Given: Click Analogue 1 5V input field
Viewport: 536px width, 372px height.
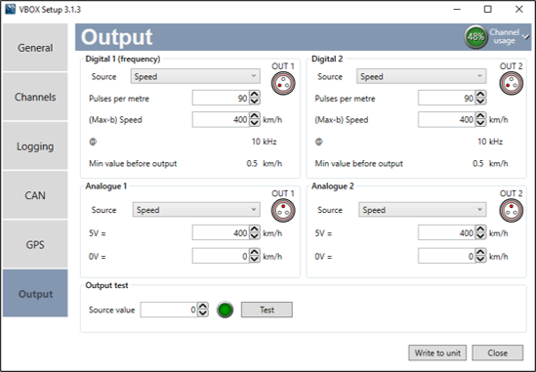Looking at the screenshot, I should (x=221, y=233).
